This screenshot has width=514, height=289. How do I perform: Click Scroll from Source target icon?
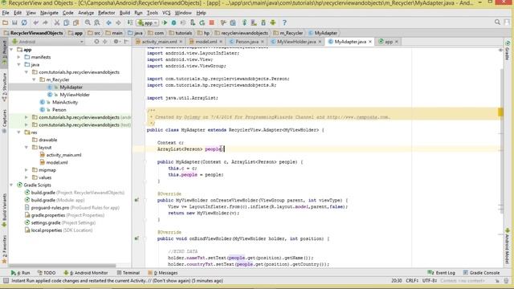(x=96, y=42)
